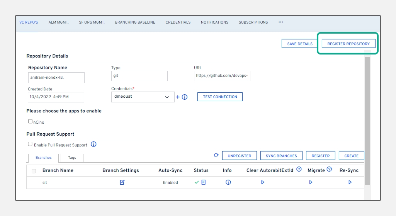Run Clear AutorabitExtId for sit branch
Viewport: 396px width, 216px height.
[x=263, y=182]
